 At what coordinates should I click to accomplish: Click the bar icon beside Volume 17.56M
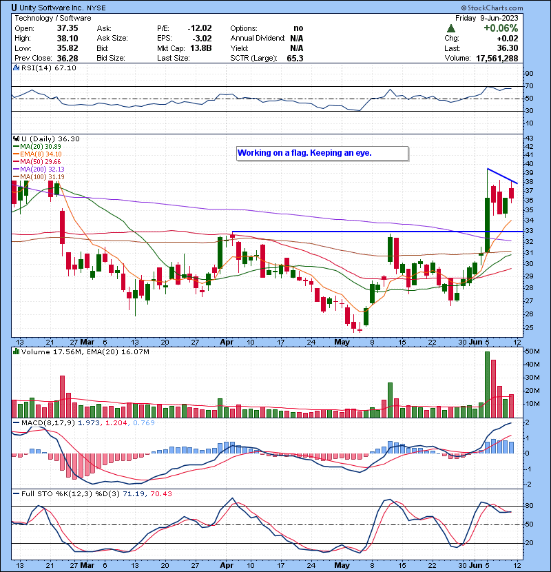(17, 351)
